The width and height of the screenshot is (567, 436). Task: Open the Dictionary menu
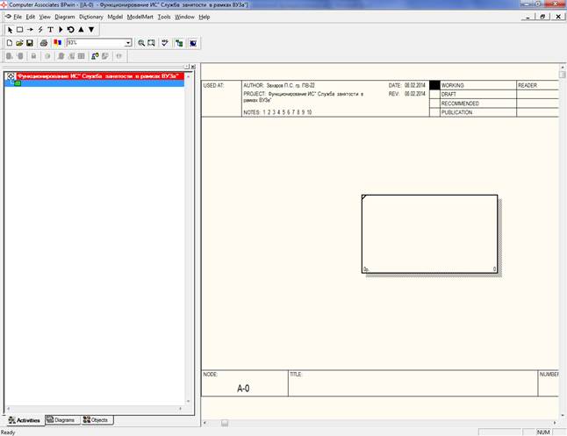(91, 17)
